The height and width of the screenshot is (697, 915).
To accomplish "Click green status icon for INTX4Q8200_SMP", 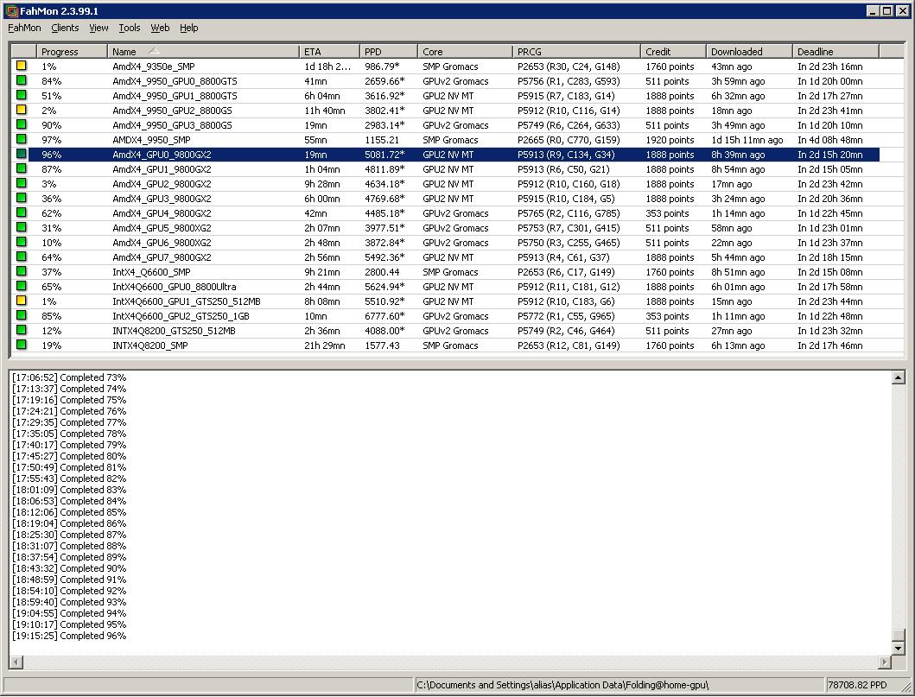I will [x=22, y=345].
